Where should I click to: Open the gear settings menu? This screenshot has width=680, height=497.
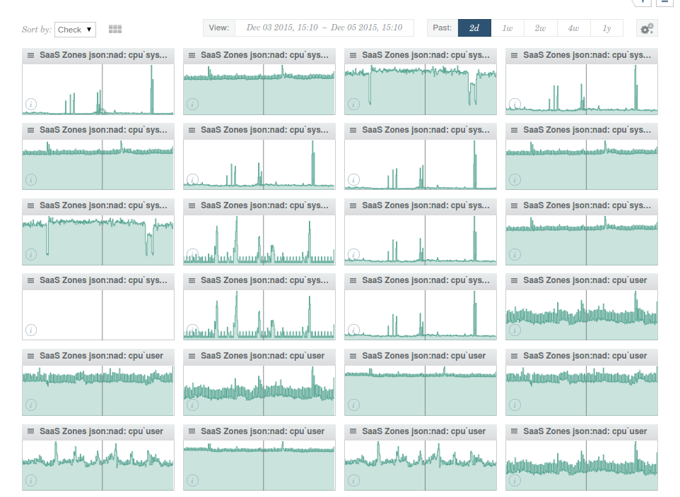tap(646, 29)
